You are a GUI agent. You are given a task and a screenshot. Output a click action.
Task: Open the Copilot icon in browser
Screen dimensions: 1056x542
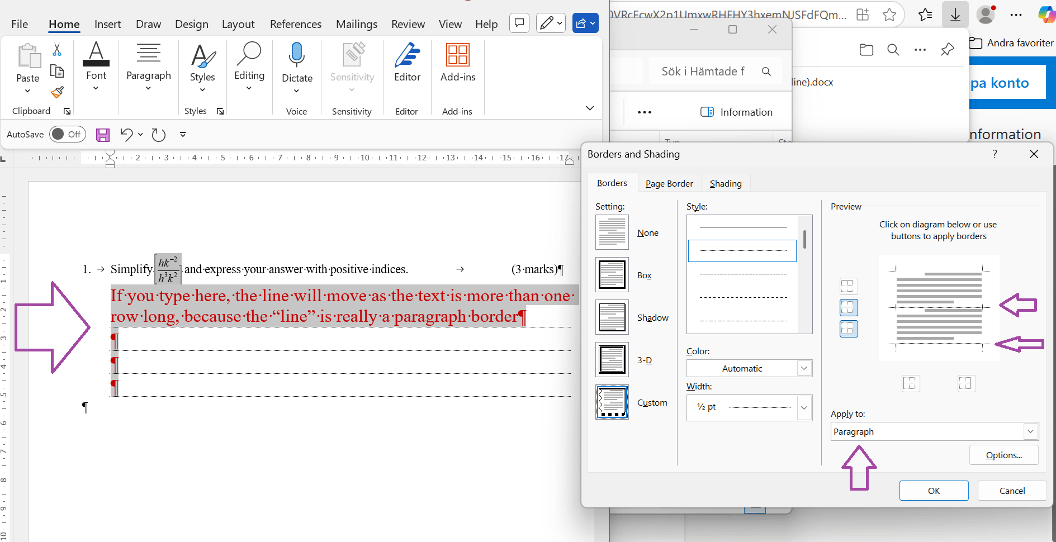click(1046, 15)
